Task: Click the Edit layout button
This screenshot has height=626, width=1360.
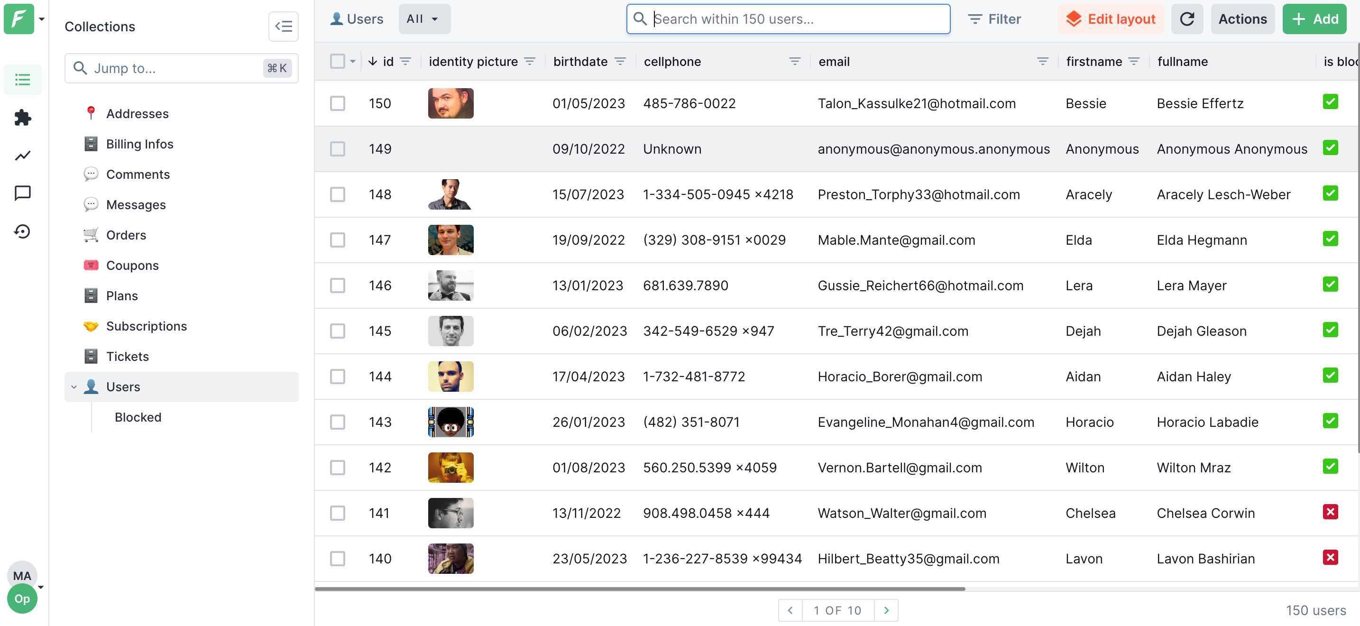Action: [1110, 19]
